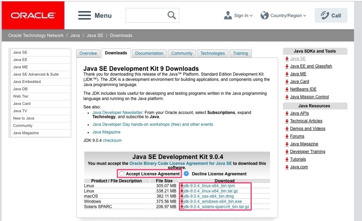Click download icon next to windows-x64_bin.exe
The width and height of the screenshot is (362, 221).
point(182,202)
